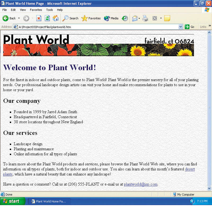Click the vertical scrollbar down arrow
Screen dimensions: 212x212
pos(209,188)
